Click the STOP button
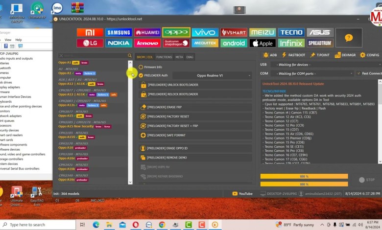The height and width of the screenshot is (230, 382). point(367,180)
